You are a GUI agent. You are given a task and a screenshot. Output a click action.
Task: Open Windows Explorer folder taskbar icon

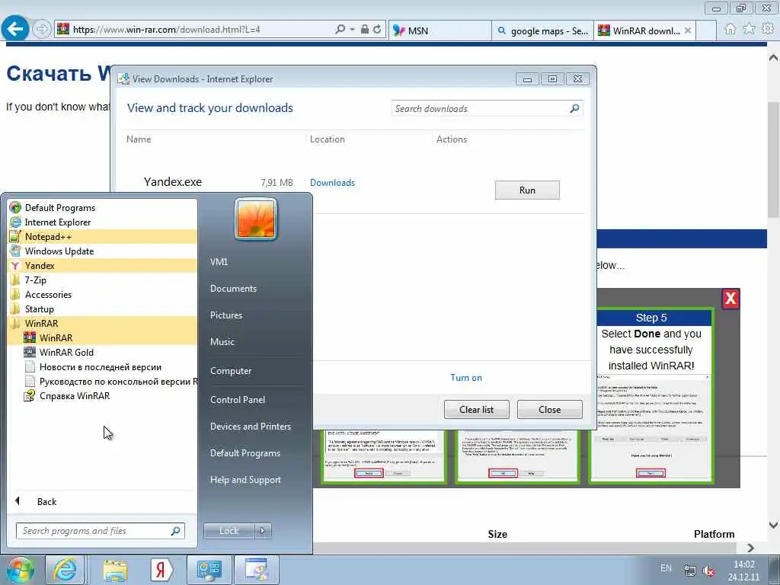point(116,570)
